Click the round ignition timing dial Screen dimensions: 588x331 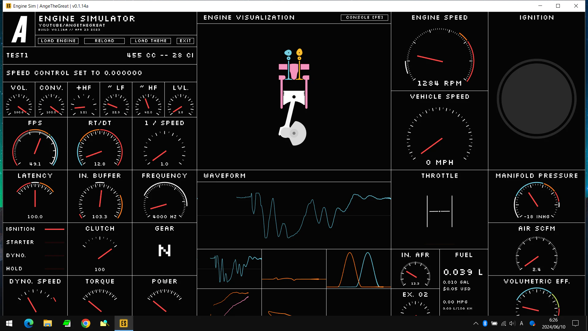pos(537,99)
